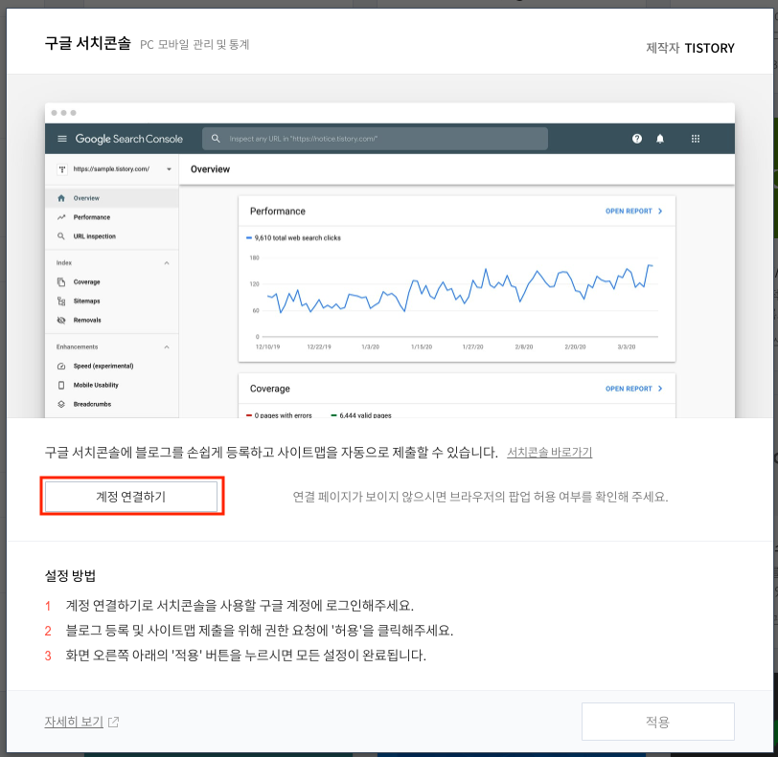778x757 pixels.
Task: Click the '0 pages with errors' legend
Action: [x=279, y=415]
